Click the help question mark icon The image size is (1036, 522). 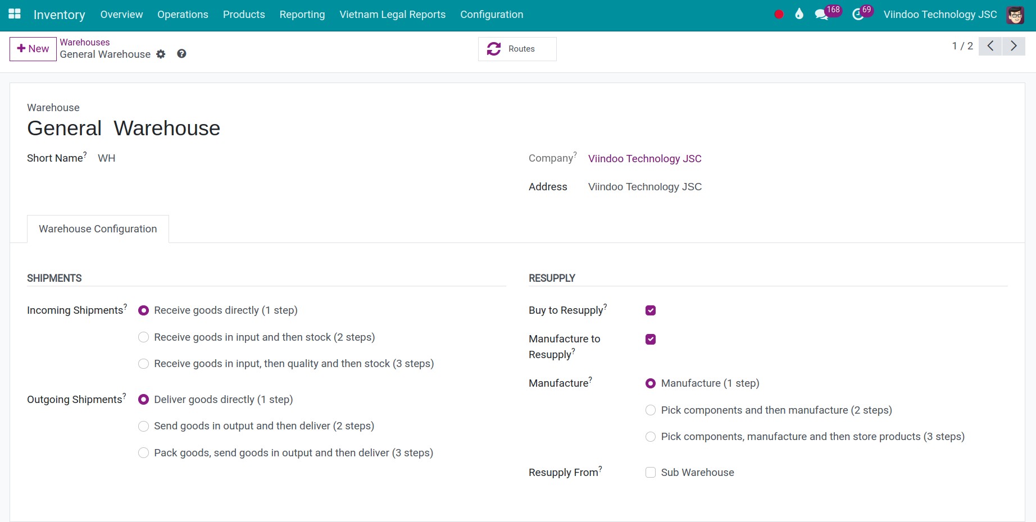click(x=181, y=54)
